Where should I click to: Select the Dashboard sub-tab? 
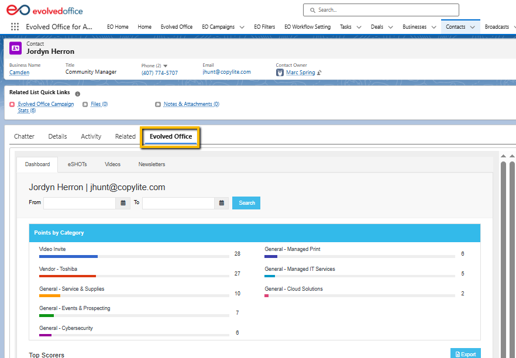[37, 164]
